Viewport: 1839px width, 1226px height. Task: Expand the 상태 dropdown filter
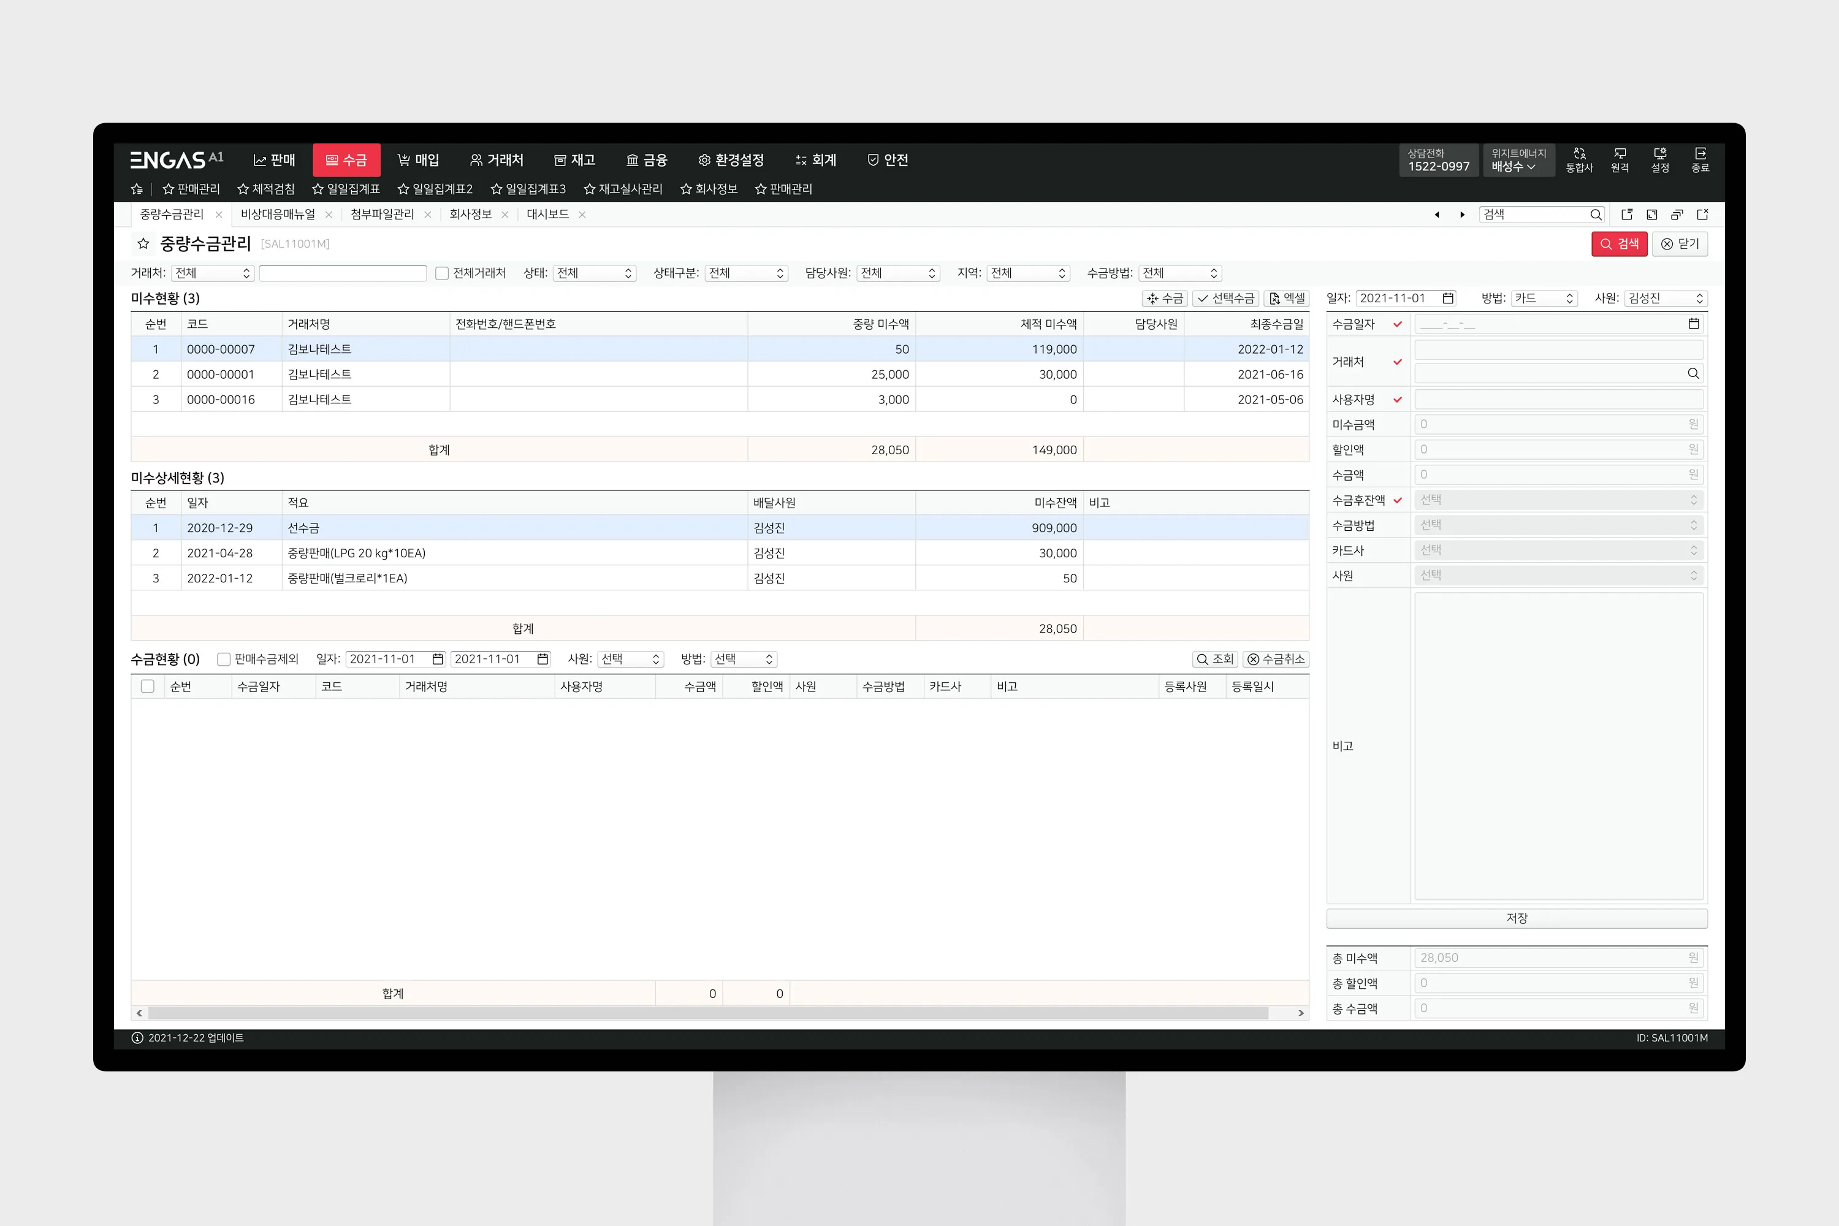(594, 273)
